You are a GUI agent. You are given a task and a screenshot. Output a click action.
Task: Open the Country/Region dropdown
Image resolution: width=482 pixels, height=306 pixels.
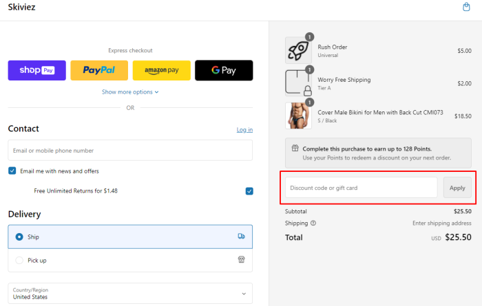click(130, 294)
